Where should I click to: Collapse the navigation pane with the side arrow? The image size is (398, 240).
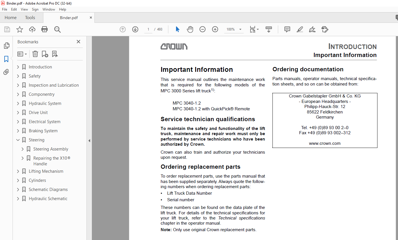89,141
